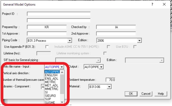Viewport: 172px width, 106px height.
Task: Select MMETRIC units file entry
Action: point(52,89)
